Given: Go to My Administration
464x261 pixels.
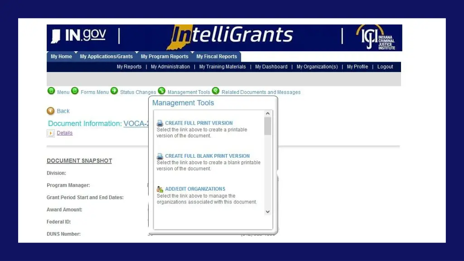Looking at the screenshot, I should tap(170, 67).
